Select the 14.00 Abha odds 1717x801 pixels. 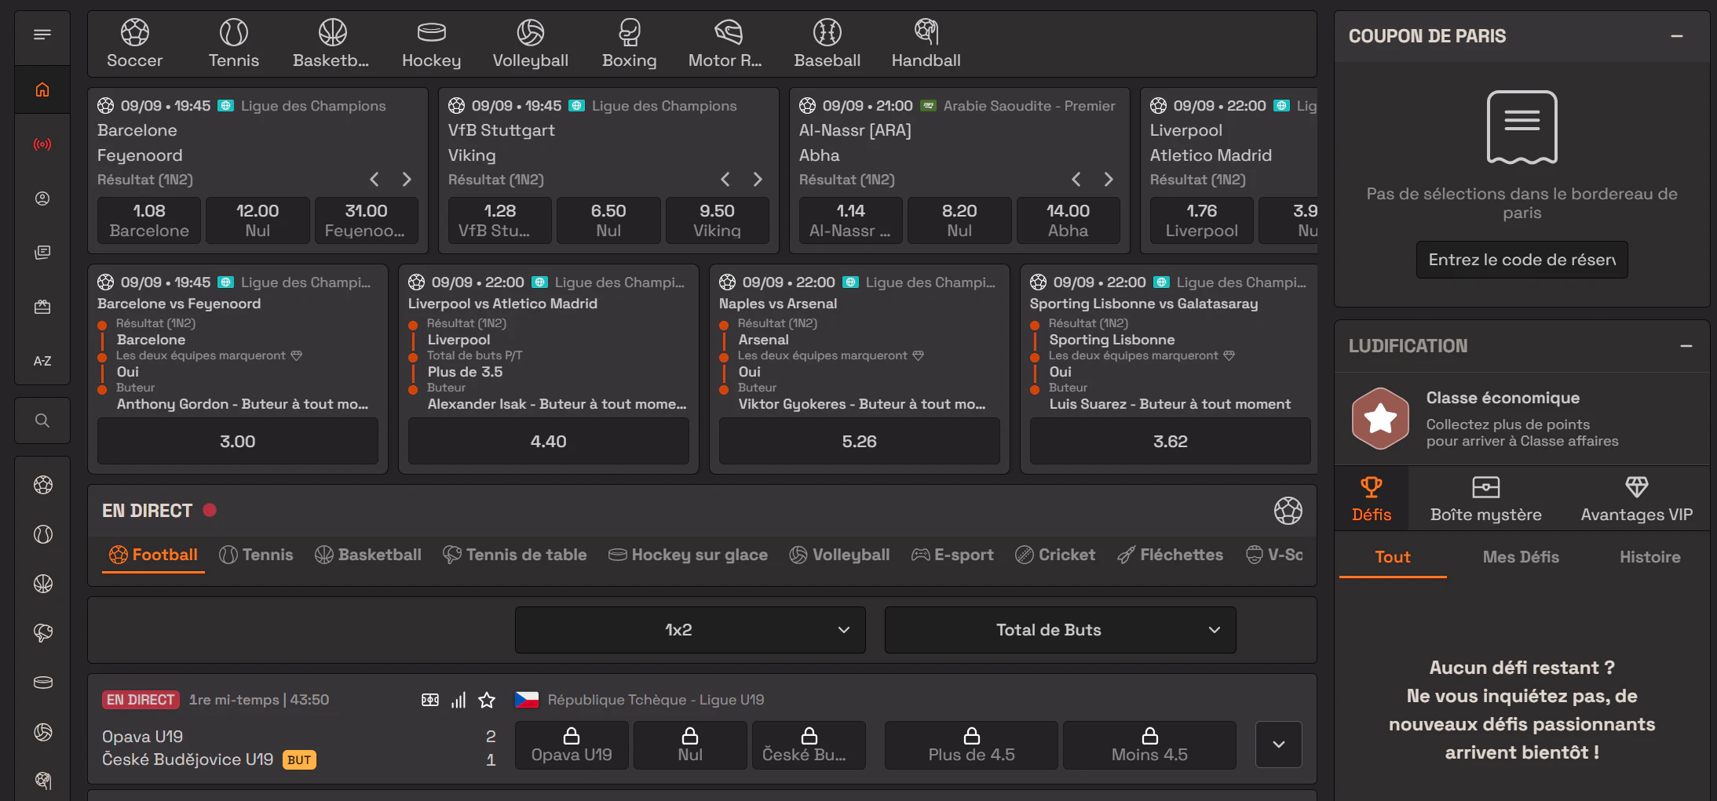(1068, 220)
